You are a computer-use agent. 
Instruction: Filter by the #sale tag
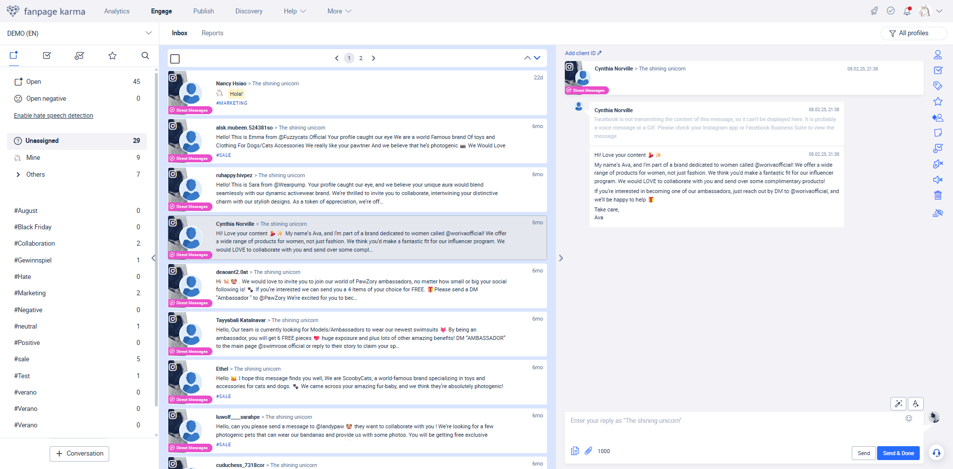coord(77,359)
